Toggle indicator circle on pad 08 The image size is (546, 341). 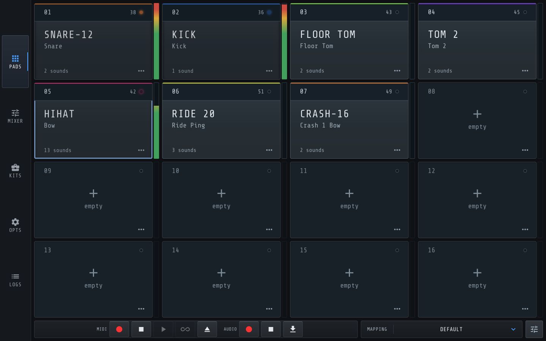[x=525, y=92]
